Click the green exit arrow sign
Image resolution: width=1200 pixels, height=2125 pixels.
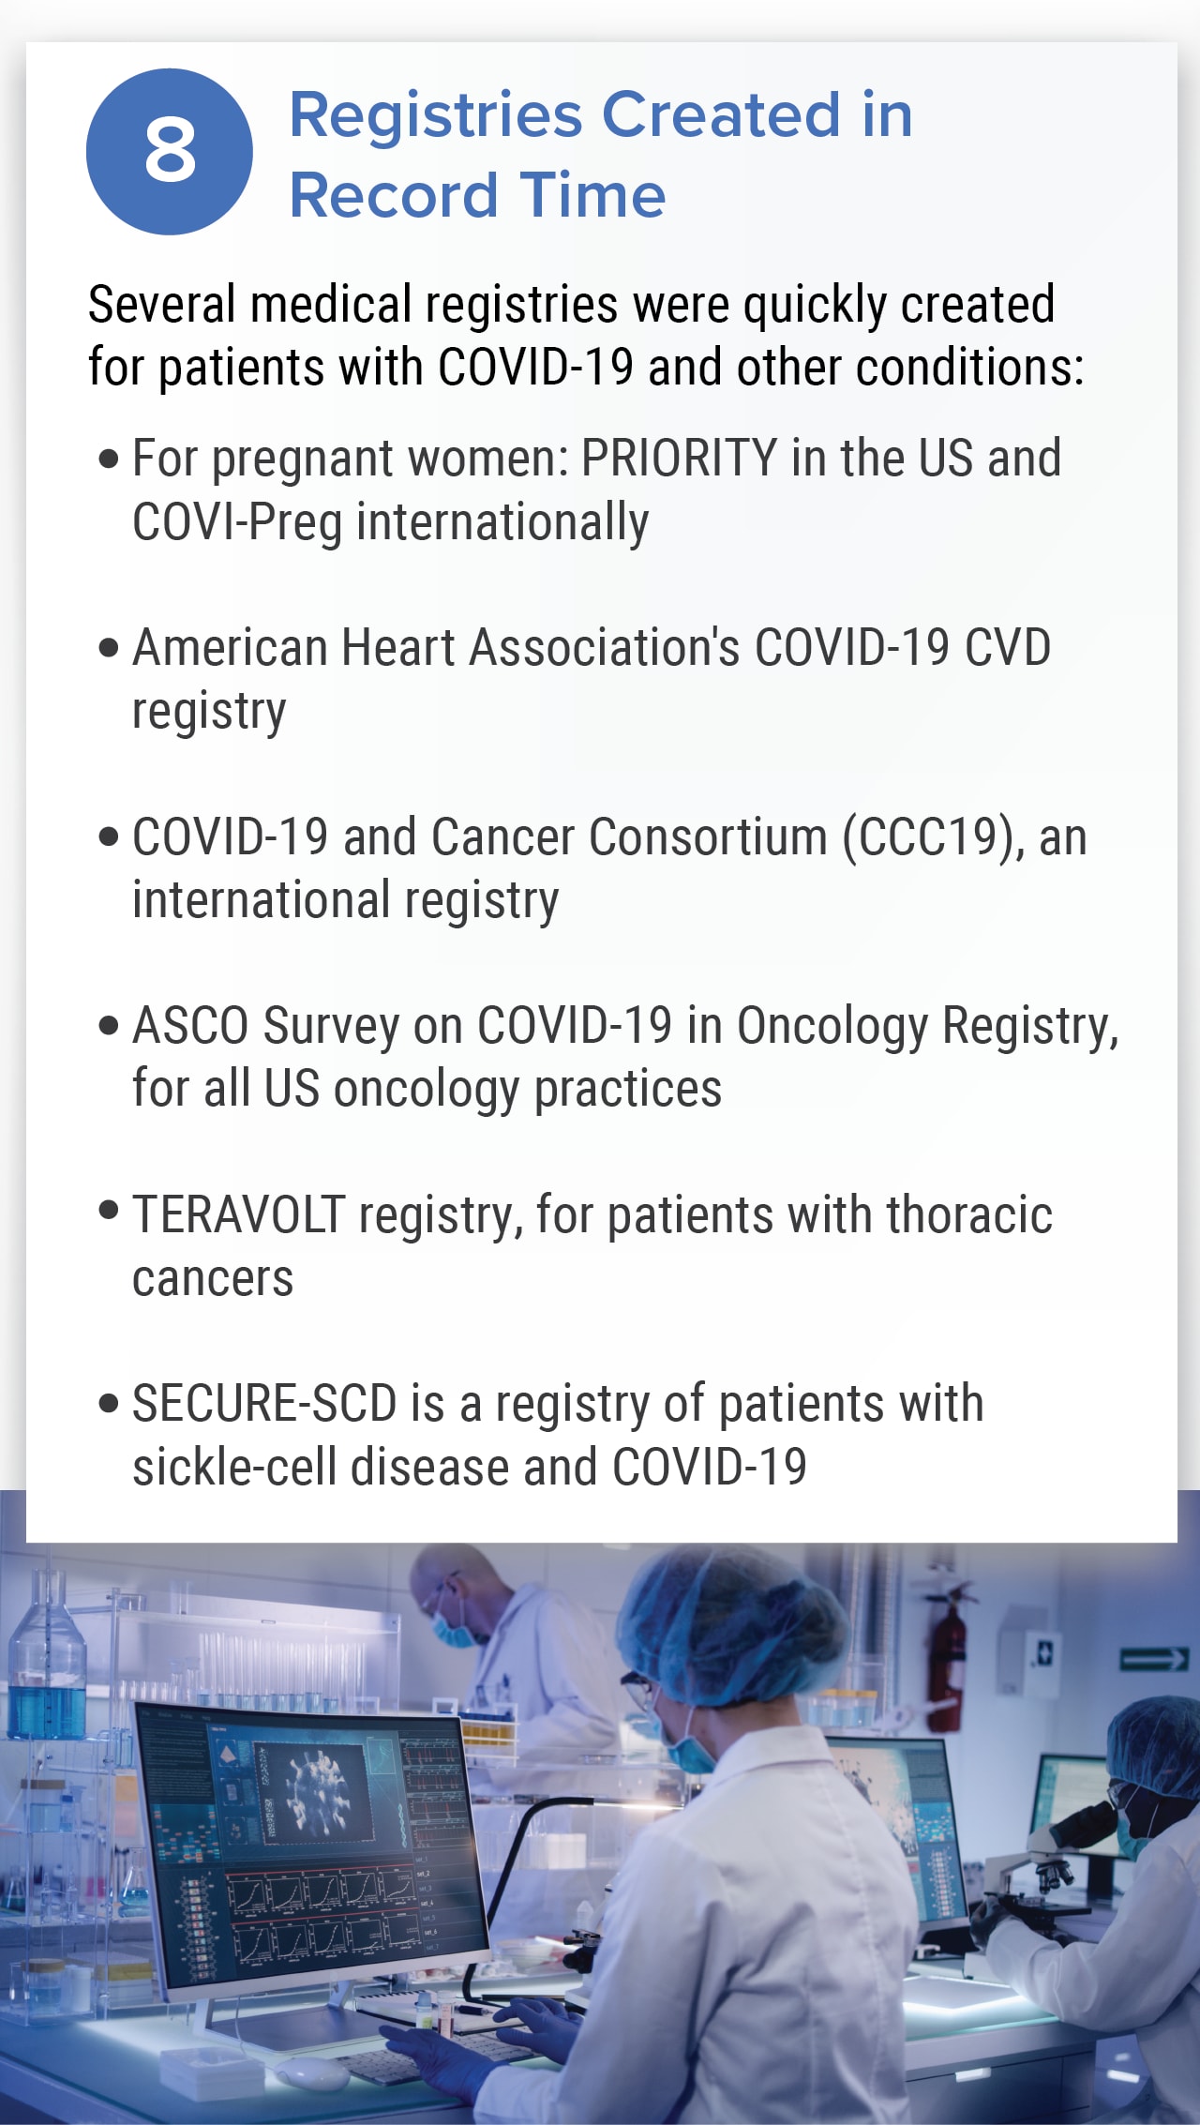(x=1154, y=1660)
